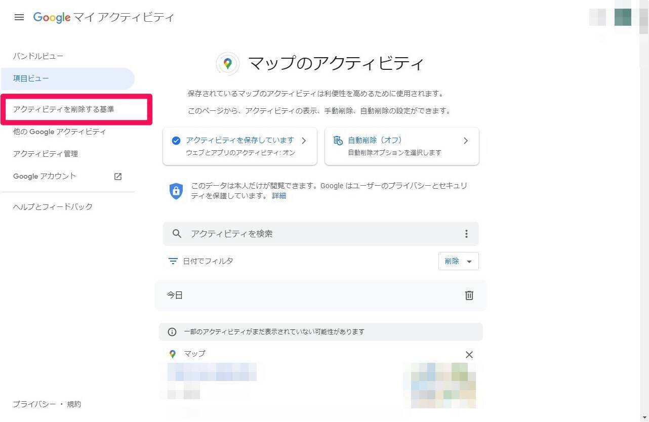649x422 pixels.
Task: Open the 規約 footer link
Action: (x=74, y=404)
